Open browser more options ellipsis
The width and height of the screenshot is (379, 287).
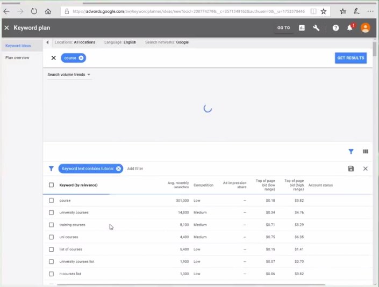370,11
